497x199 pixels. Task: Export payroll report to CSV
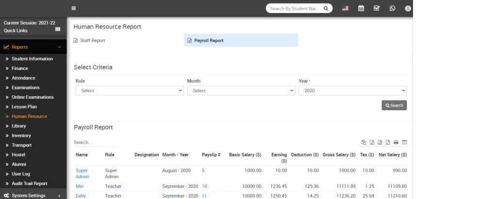pyautogui.click(x=380, y=143)
